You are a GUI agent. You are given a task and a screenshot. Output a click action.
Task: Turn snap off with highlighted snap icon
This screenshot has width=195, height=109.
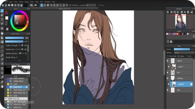pyautogui.click(x=42, y=5)
